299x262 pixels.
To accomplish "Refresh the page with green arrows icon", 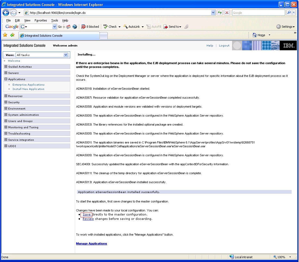I will click(x=220, y=13).
